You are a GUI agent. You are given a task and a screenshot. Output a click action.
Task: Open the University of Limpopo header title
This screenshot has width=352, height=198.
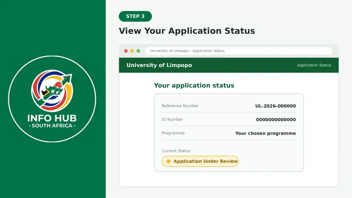pyautogui.click(x=159, y=65)
